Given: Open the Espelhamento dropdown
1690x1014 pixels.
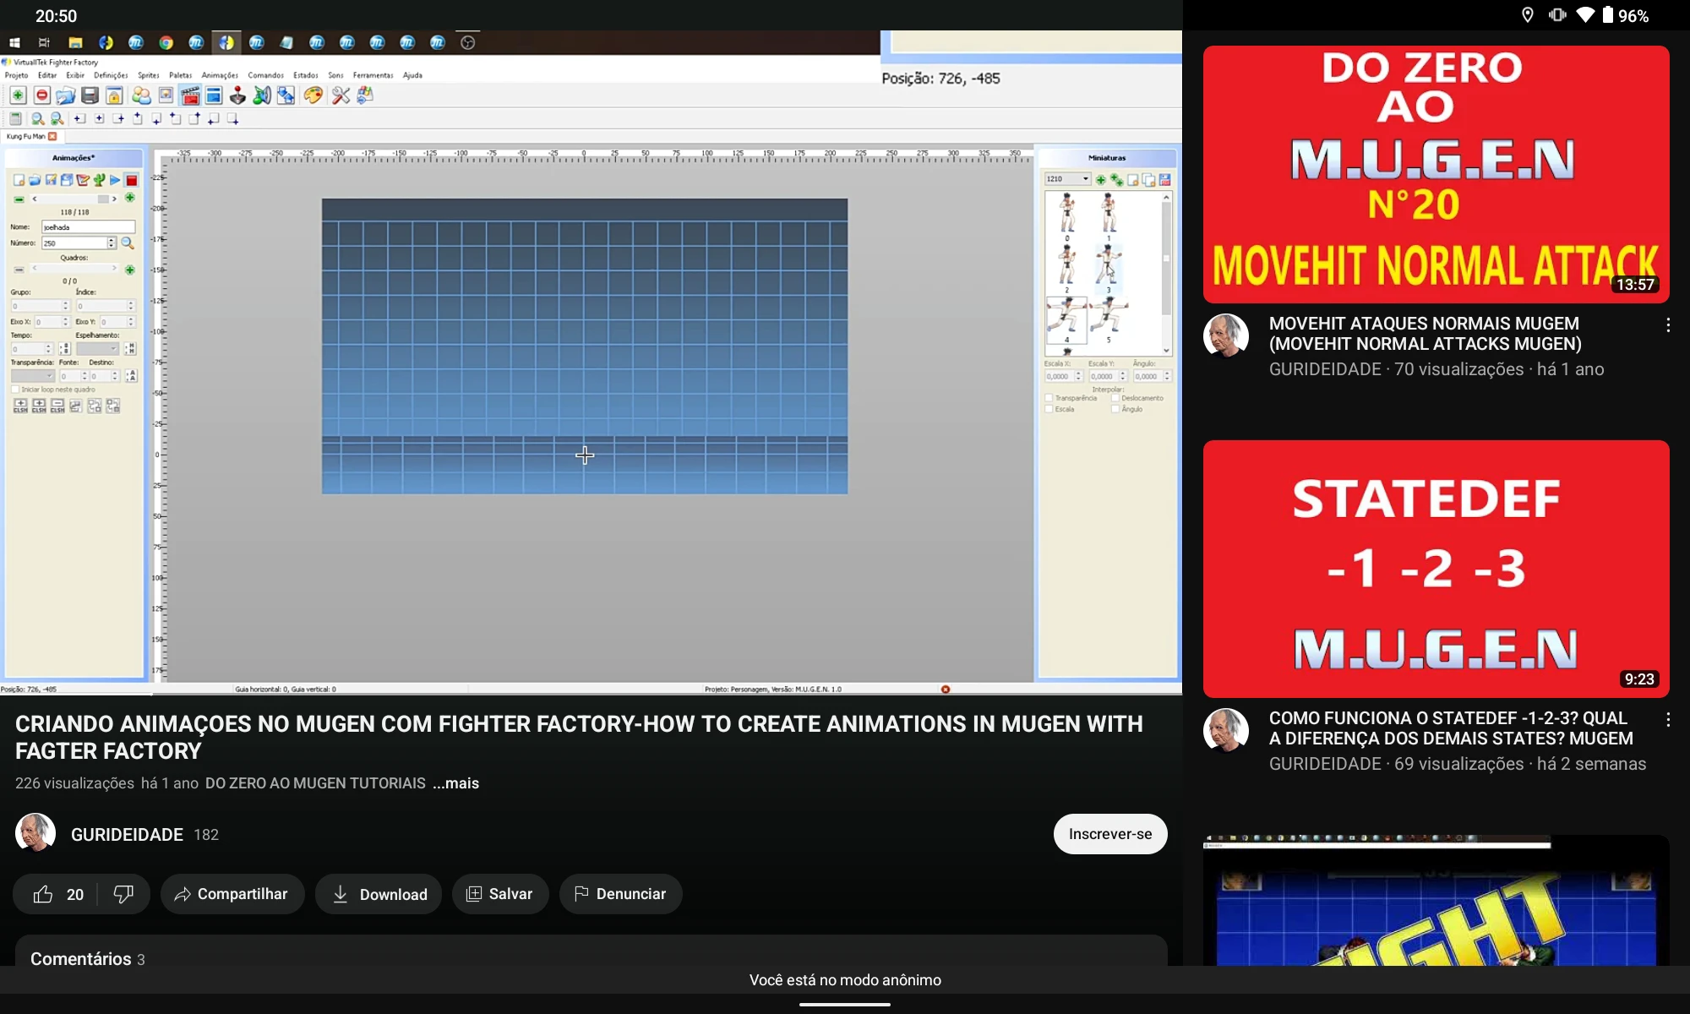Looking at the screenshot, I should click(x=97, y=349).
